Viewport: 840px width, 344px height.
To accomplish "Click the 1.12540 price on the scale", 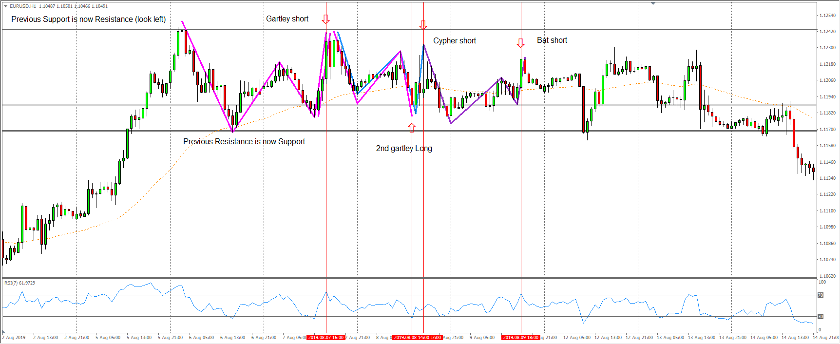I will (x=827, y=16).
